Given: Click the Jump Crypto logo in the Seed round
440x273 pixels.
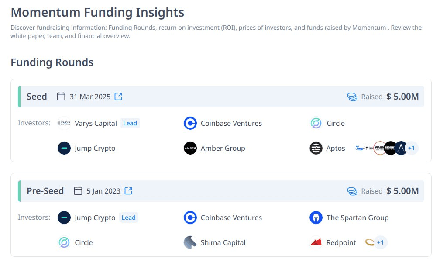Looking at the screenshot, I should [x=64, y=148].
